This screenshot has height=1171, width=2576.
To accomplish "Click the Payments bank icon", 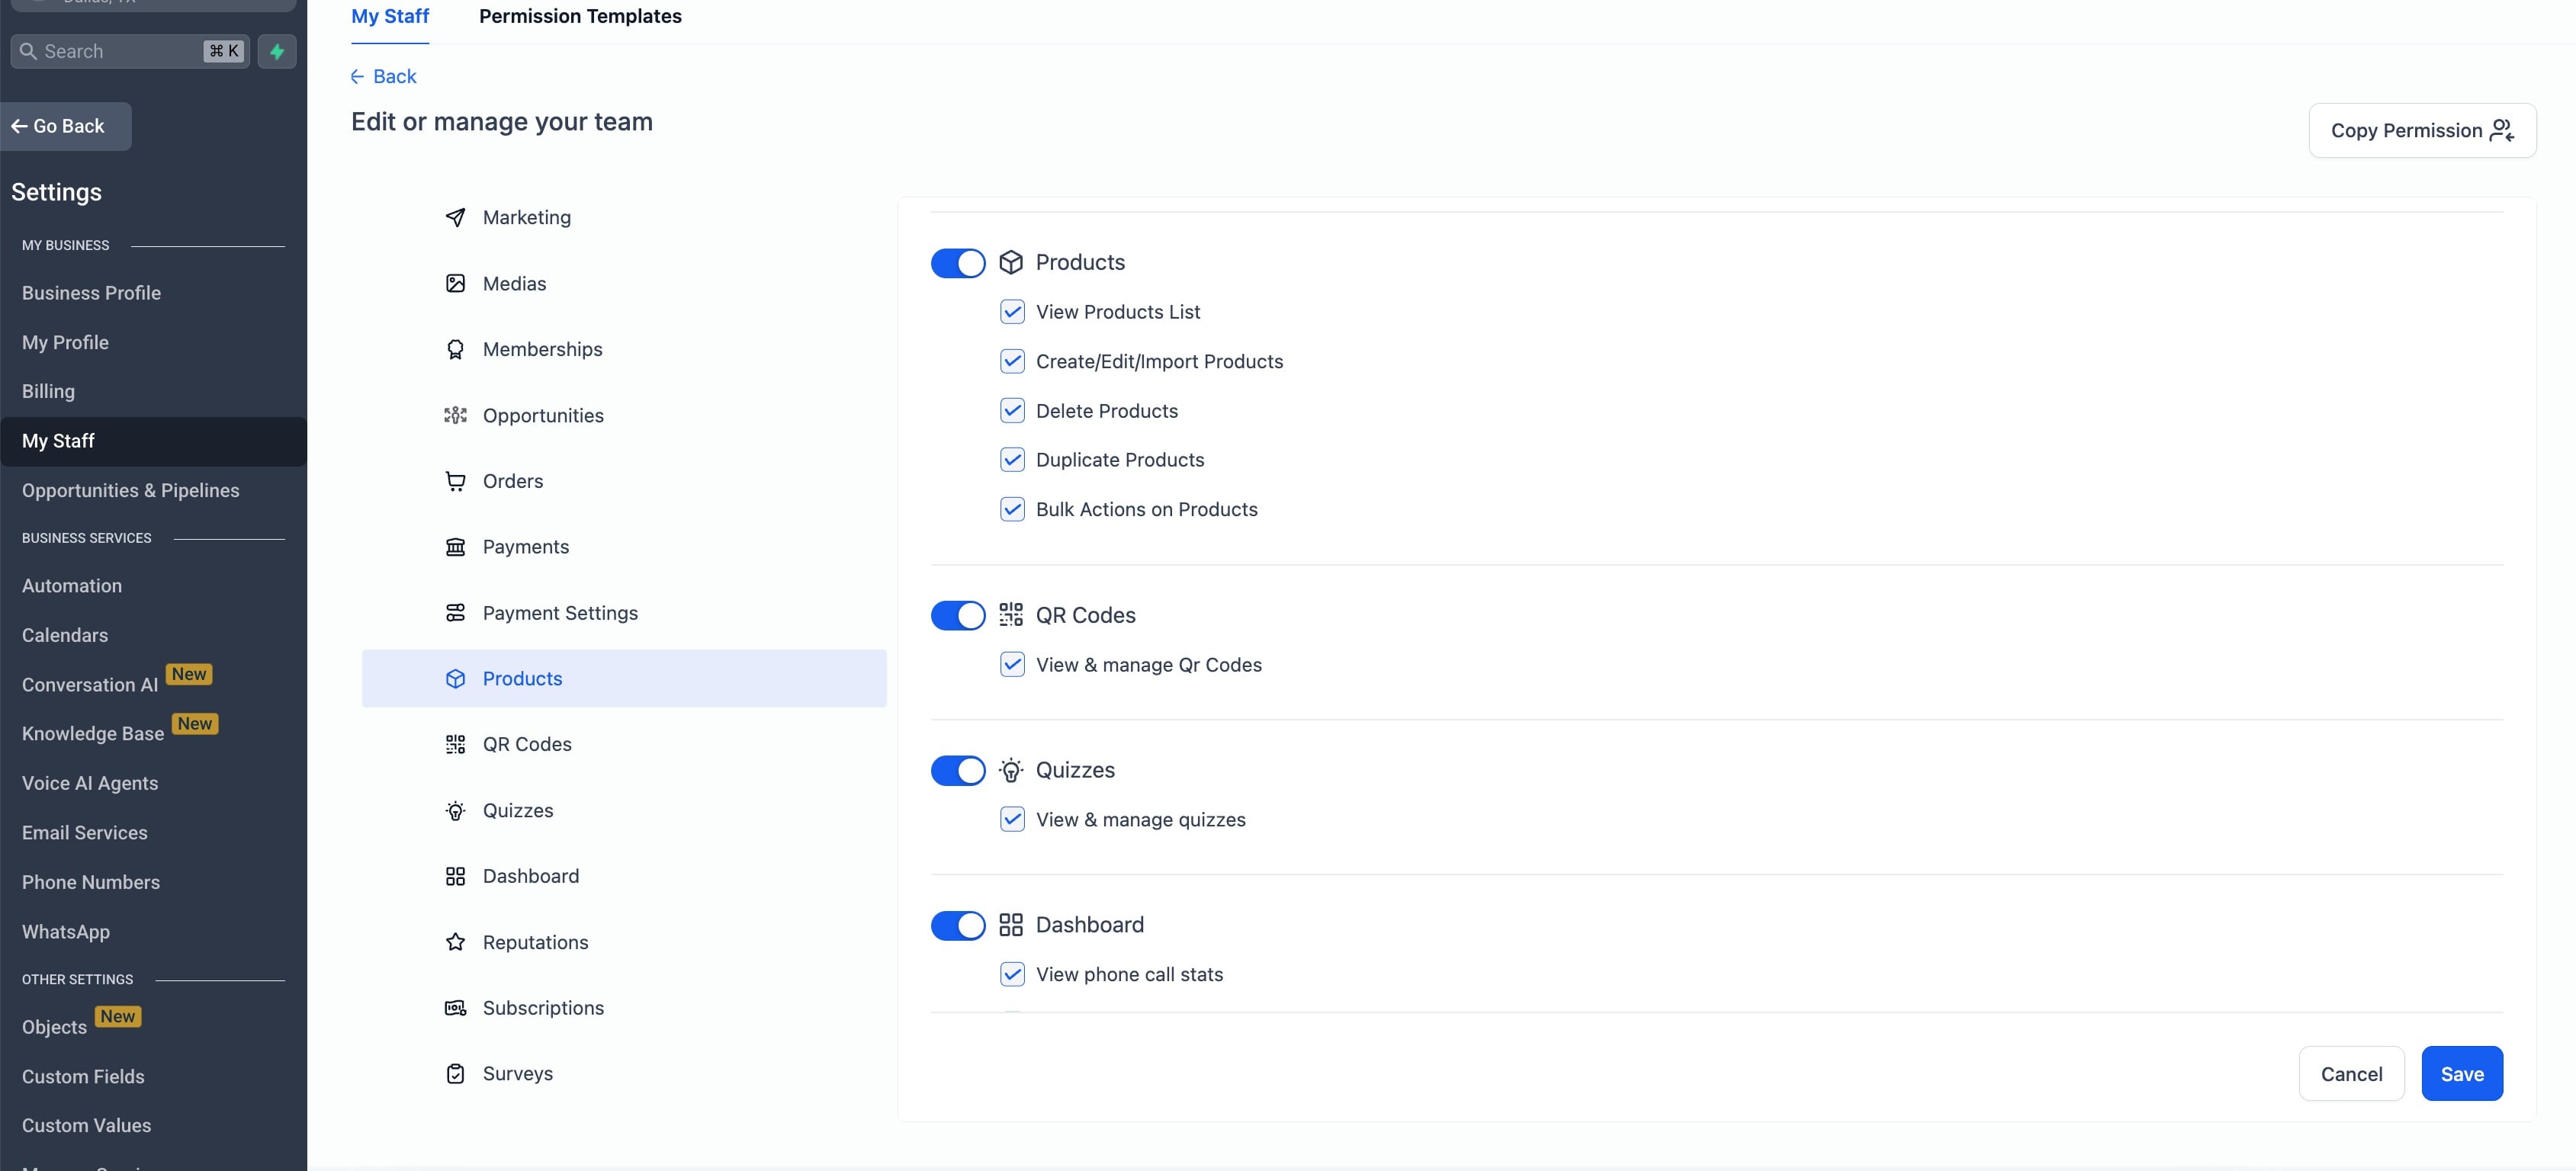I will point(455,547).
